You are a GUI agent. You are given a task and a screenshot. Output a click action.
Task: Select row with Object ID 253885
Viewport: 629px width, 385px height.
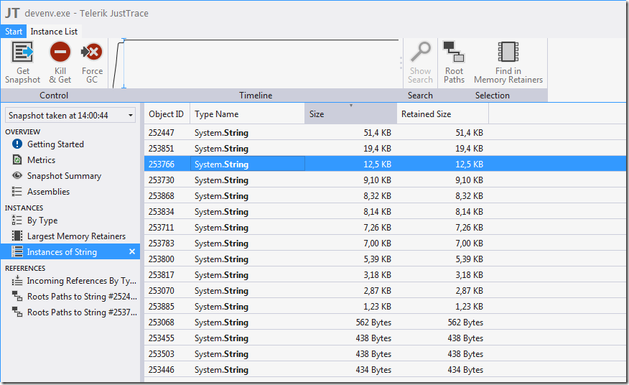pos(385,306)
